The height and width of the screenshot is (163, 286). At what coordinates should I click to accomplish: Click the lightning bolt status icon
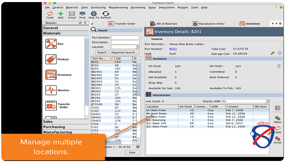point(276,7)
